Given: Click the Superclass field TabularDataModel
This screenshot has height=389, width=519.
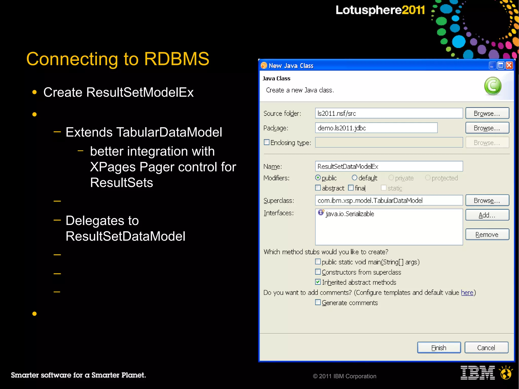Looking at the screenshot, I should click(x=389, y=200).
